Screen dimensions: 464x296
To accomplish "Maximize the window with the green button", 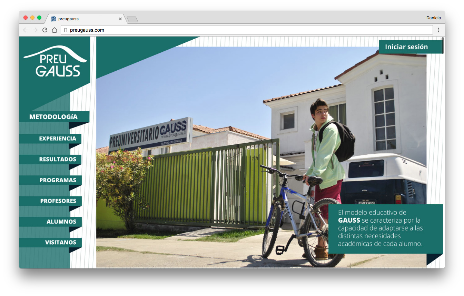I will tap(39, 18).
